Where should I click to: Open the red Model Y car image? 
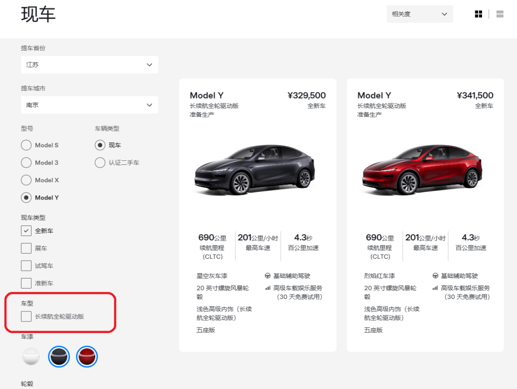(422, 169)
